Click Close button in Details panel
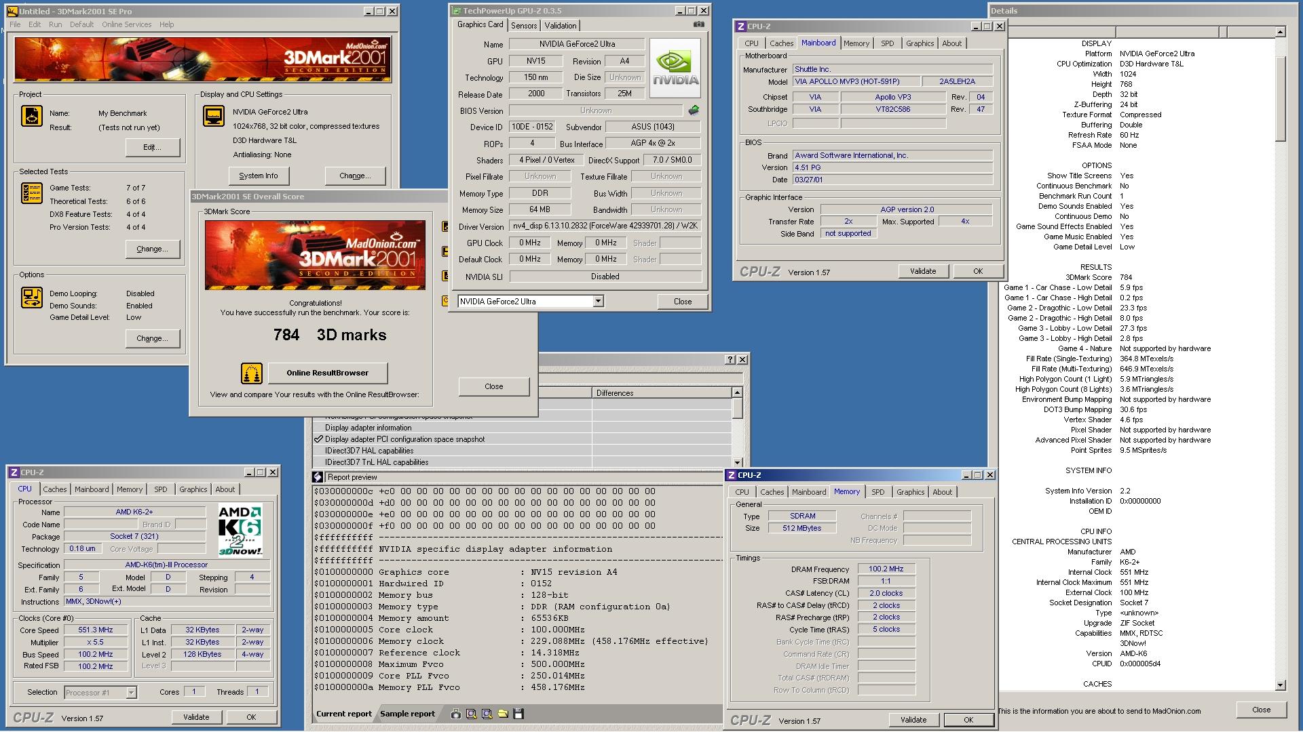This screenshot has width=1303, height=732. pos(1262,710)
